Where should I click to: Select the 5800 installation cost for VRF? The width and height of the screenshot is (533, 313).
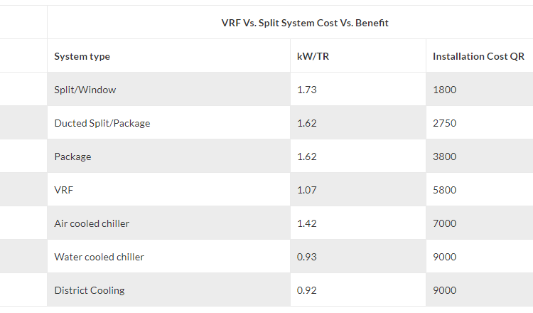coord(444,190)
